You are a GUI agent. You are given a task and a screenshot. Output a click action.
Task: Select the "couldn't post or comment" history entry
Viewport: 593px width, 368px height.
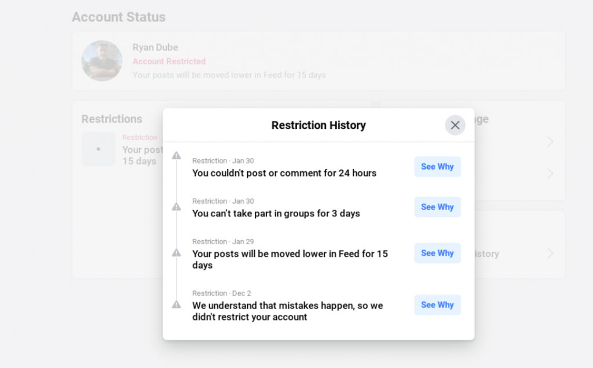tap(284, 173)
